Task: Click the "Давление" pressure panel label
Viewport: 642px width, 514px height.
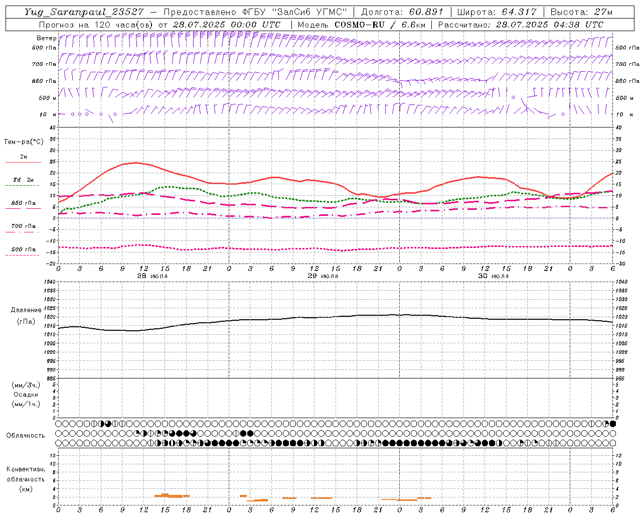Action: tap(26, 310)
